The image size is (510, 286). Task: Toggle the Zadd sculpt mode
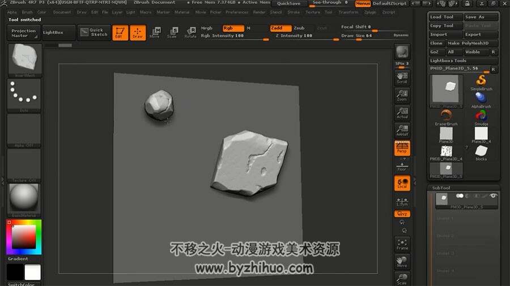280,28
